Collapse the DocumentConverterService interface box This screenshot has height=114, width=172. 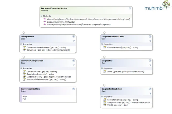tap(130, 8)
